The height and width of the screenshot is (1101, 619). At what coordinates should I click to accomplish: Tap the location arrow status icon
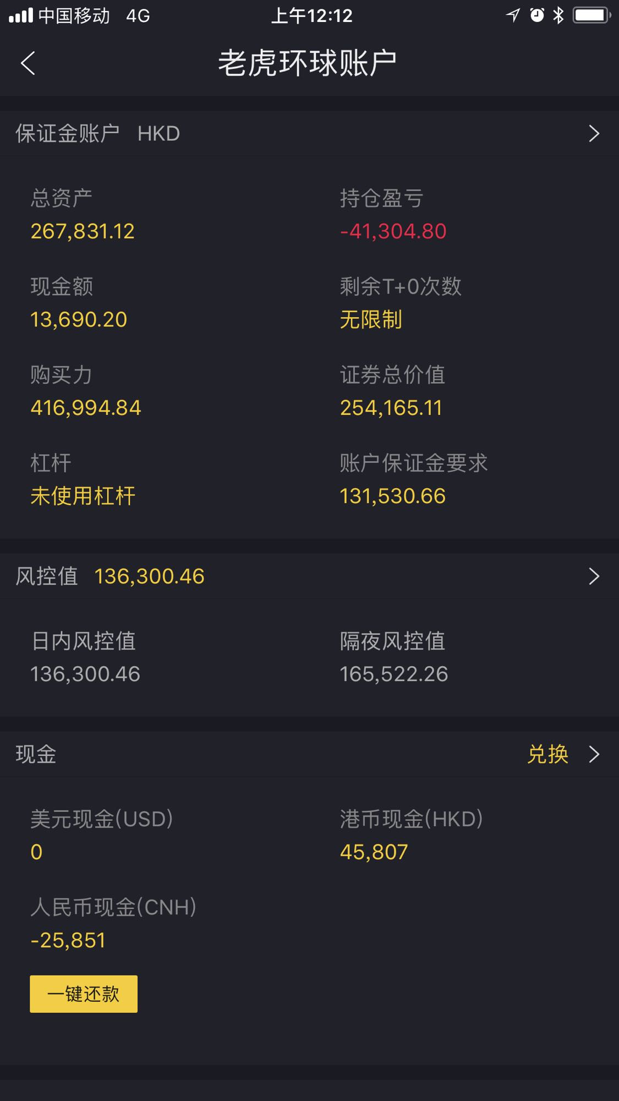click(x=513, y=15)
